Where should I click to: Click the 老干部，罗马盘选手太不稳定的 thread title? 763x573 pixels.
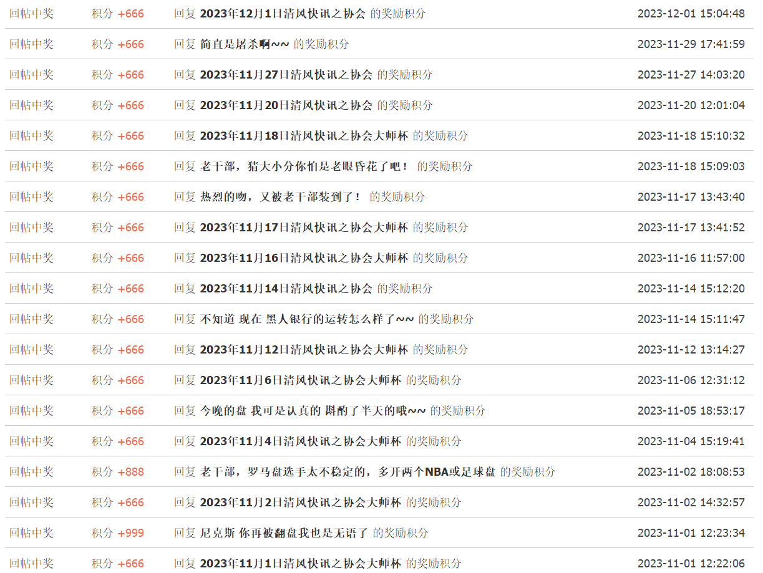click(x=347, y=472)
